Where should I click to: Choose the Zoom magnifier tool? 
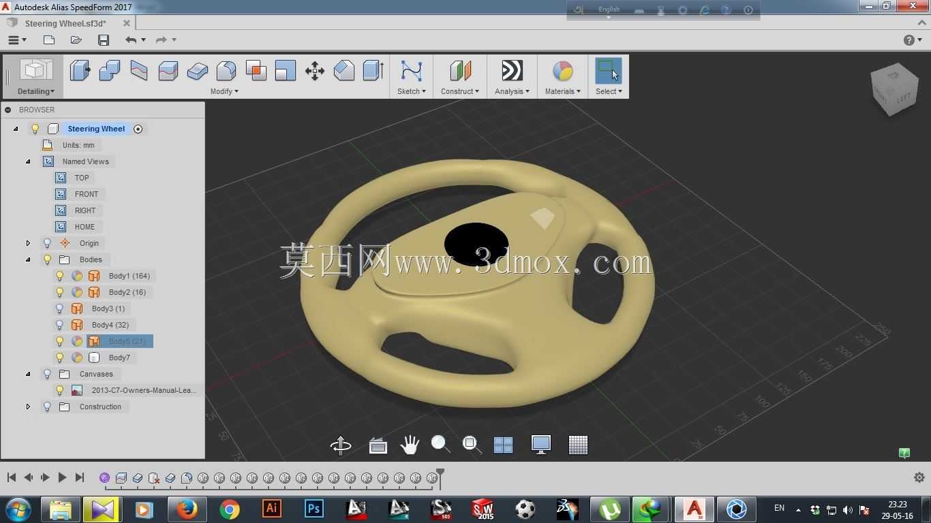(x=440, y=445)
